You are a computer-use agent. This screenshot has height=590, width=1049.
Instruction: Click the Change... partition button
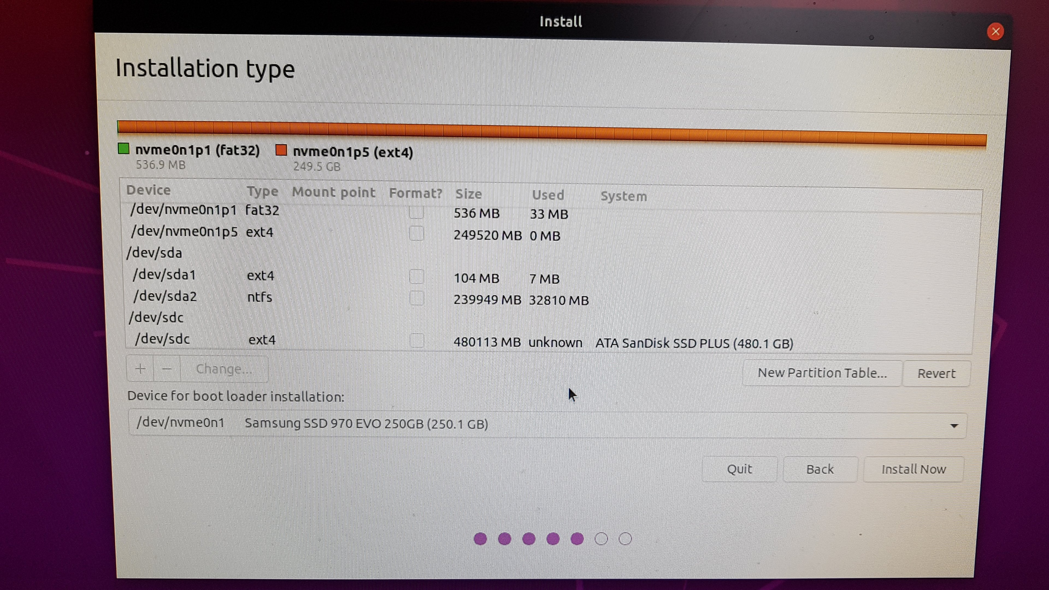tap(223, 369)
